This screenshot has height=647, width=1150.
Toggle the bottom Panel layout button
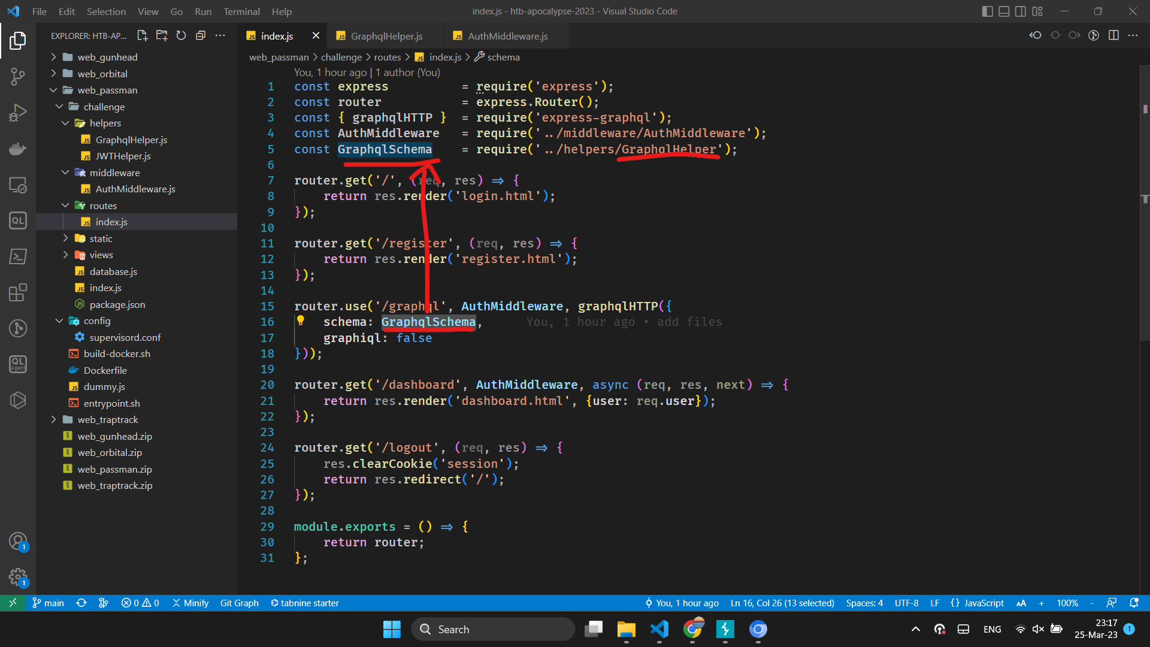(x=1004, y=11)
